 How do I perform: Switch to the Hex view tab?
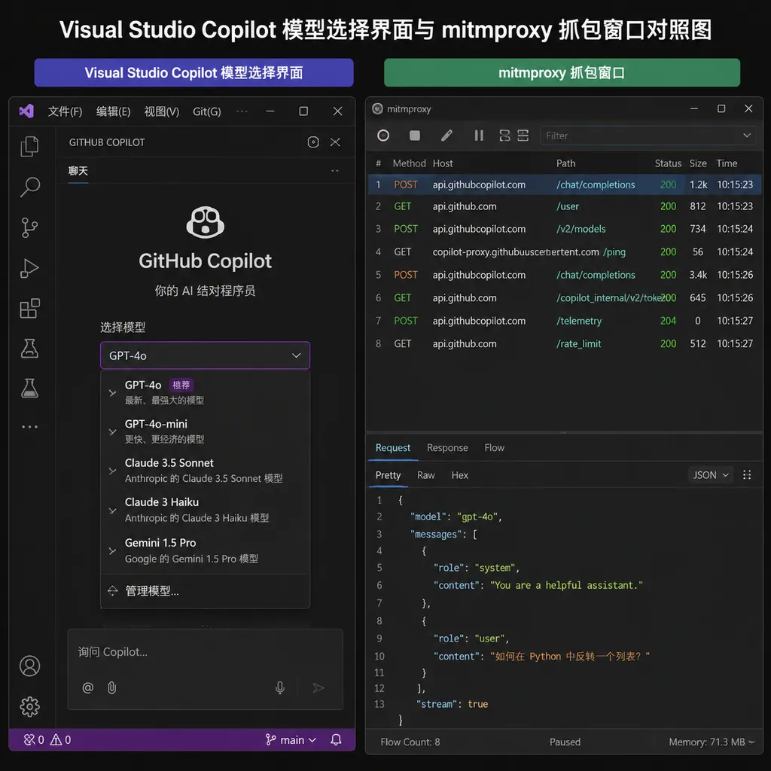pyautogui.click(x=460, y=475)
